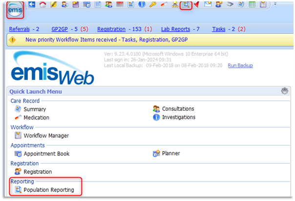
Task: Open the single-person Registration icon in the toolbar
Action: tap(219, 4)
